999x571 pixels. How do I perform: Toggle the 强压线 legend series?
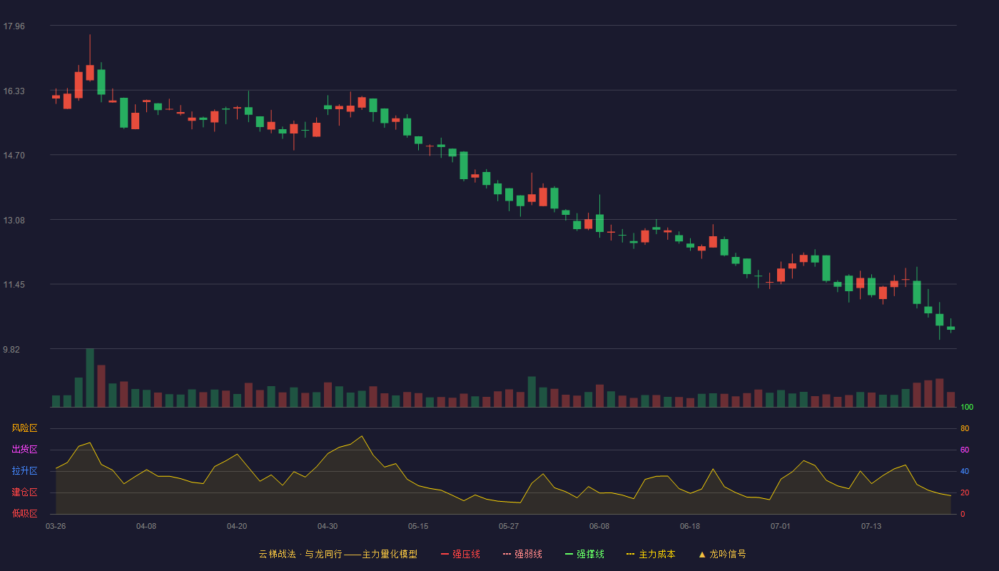[460, 554]
